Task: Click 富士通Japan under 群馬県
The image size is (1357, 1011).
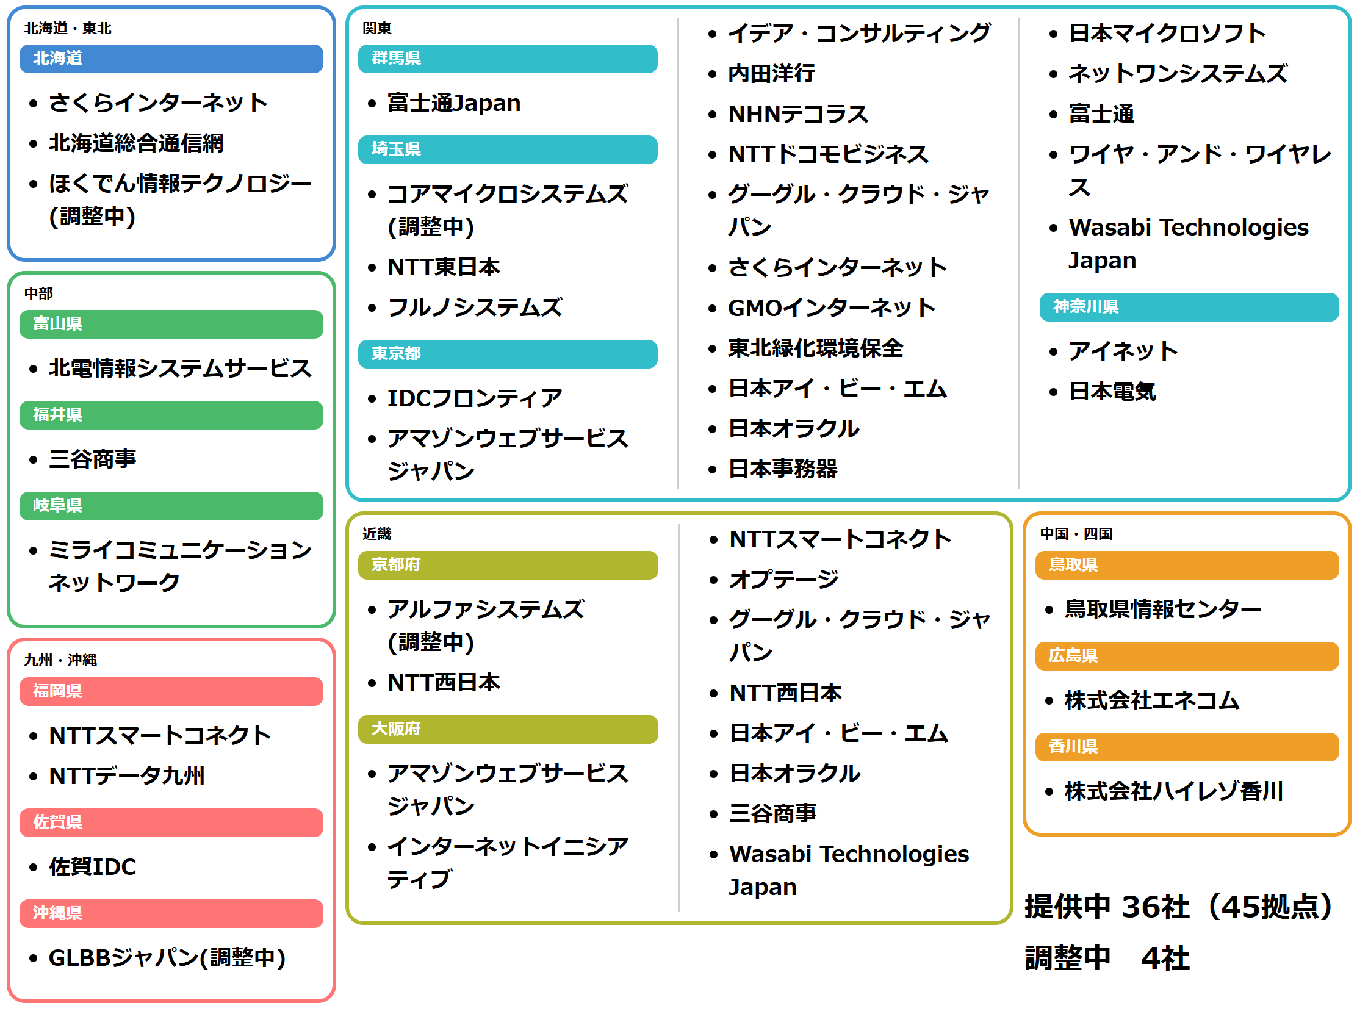Action: pos(453,103)
